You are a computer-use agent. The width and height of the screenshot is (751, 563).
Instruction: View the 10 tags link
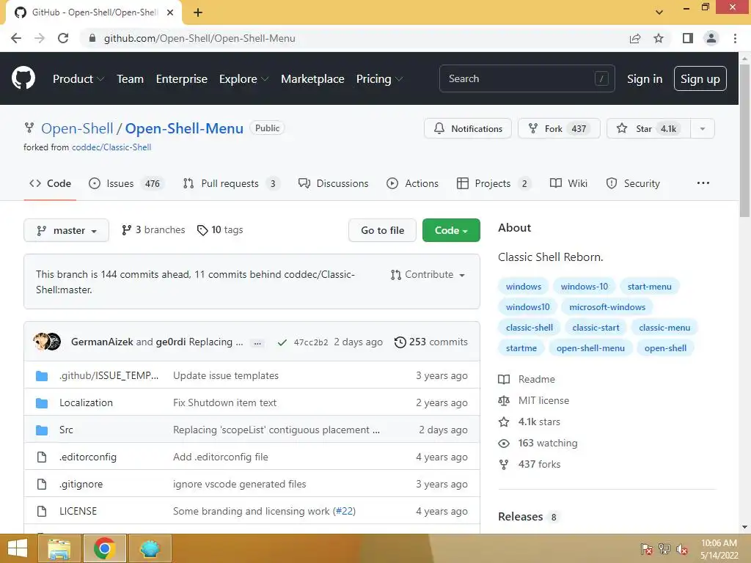point(220,229)
